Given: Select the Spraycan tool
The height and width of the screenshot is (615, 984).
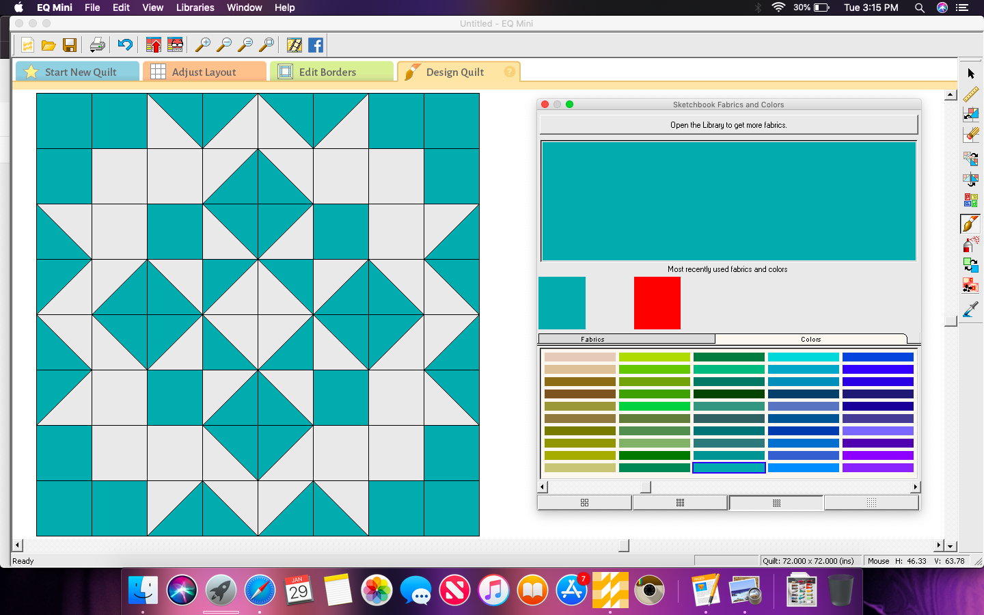Looking at the screenshot, I should tap(971, 244).
